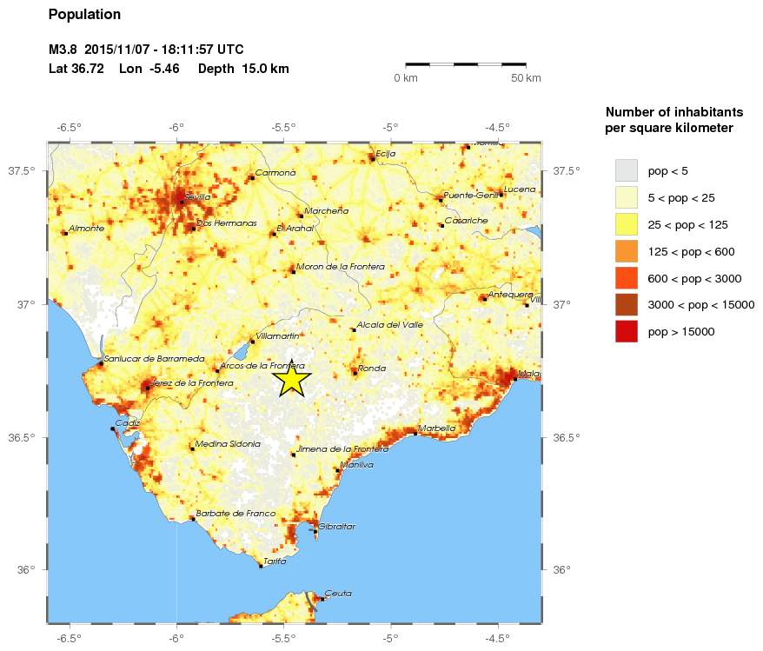Select the pale yellow 5 < pop < 25 swatch
The image size is (763, 651).
pos(627,197)
